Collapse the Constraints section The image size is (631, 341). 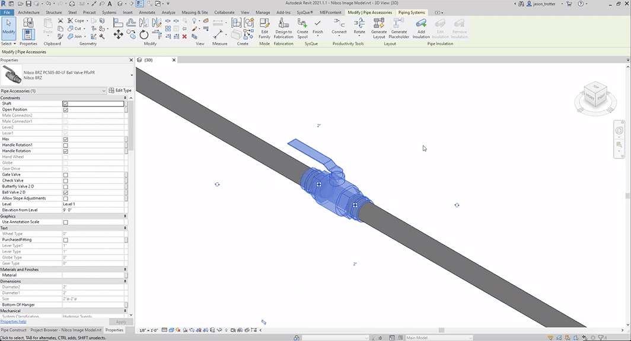pyautogui.click(x=125, y=98)
